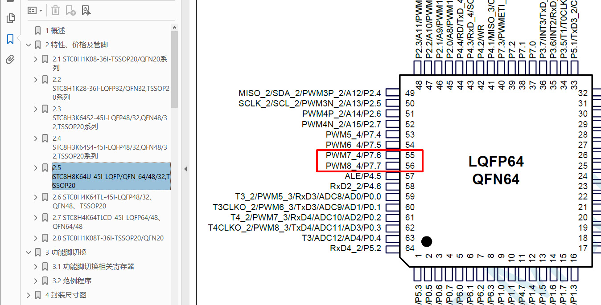Open the page thumbnails panel

pos(11,18)
